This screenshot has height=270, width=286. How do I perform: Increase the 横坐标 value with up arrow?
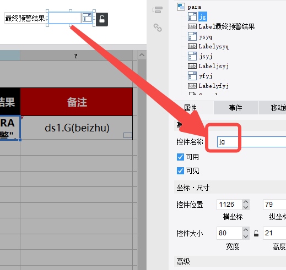click(x=246, y=202)
